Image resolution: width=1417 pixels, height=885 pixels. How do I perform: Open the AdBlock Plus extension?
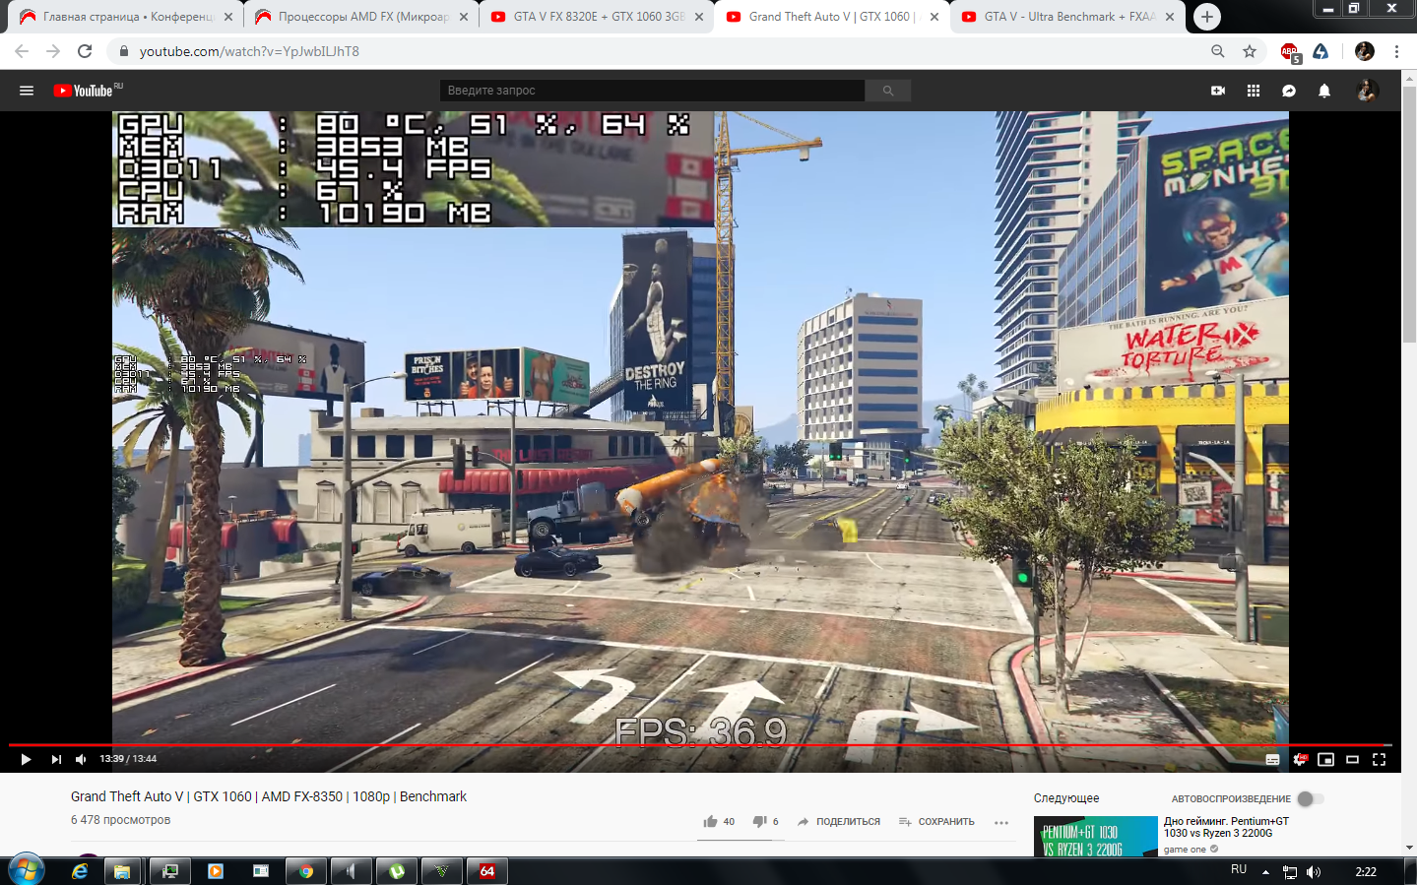click(x=1290, y=52)
